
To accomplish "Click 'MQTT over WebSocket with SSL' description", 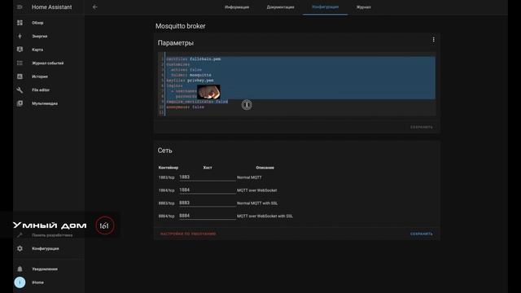I will click(x=265, y=216).
